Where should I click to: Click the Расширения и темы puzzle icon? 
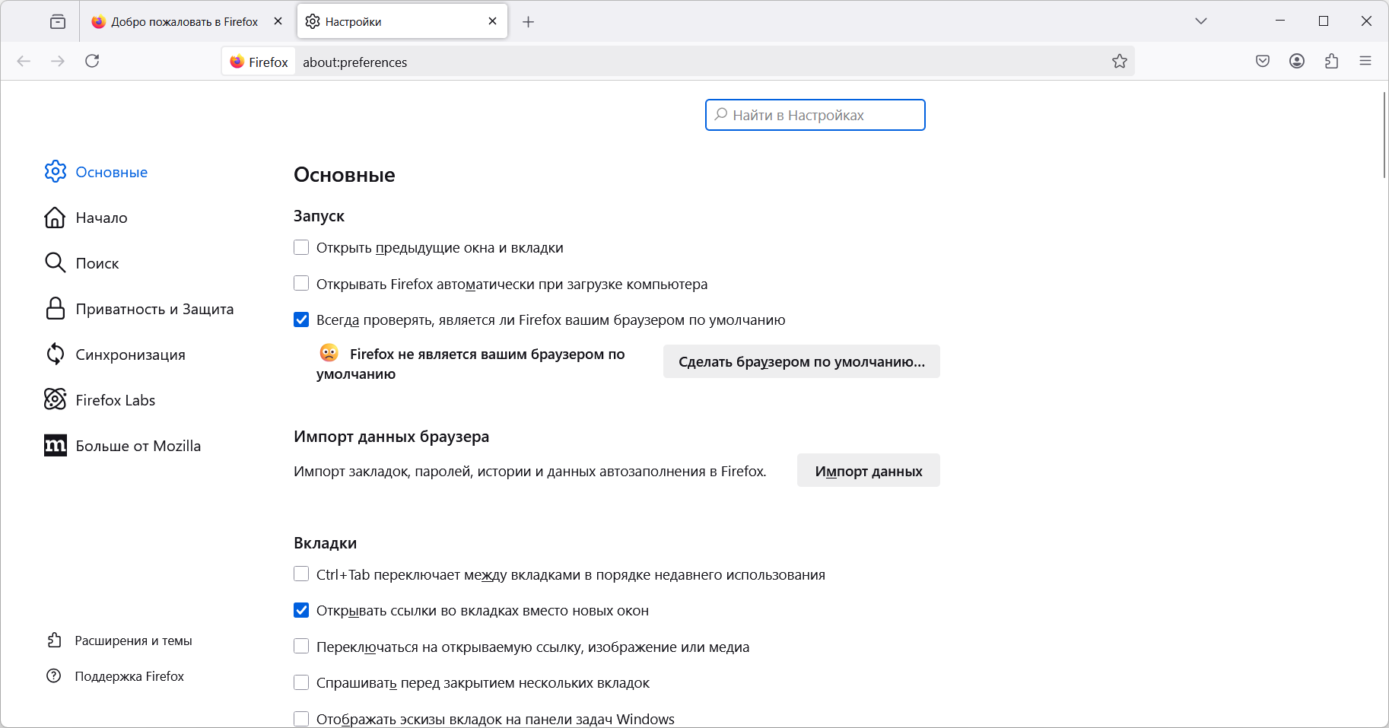pyautogui.click(x=54, y=641)
